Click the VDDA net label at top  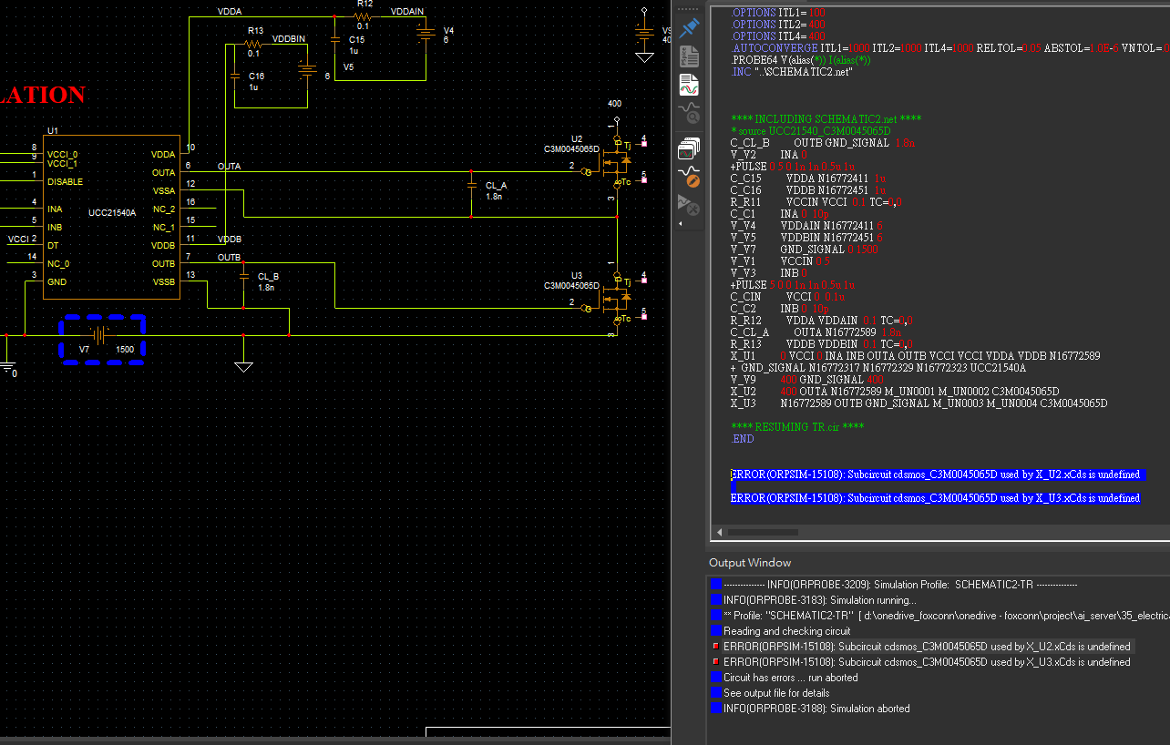[x=231, y=11]
